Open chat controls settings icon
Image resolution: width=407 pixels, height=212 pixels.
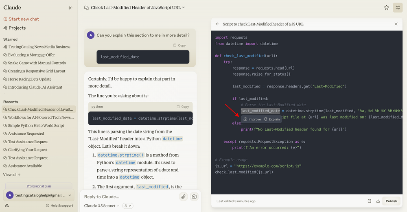tap(398, 7)
